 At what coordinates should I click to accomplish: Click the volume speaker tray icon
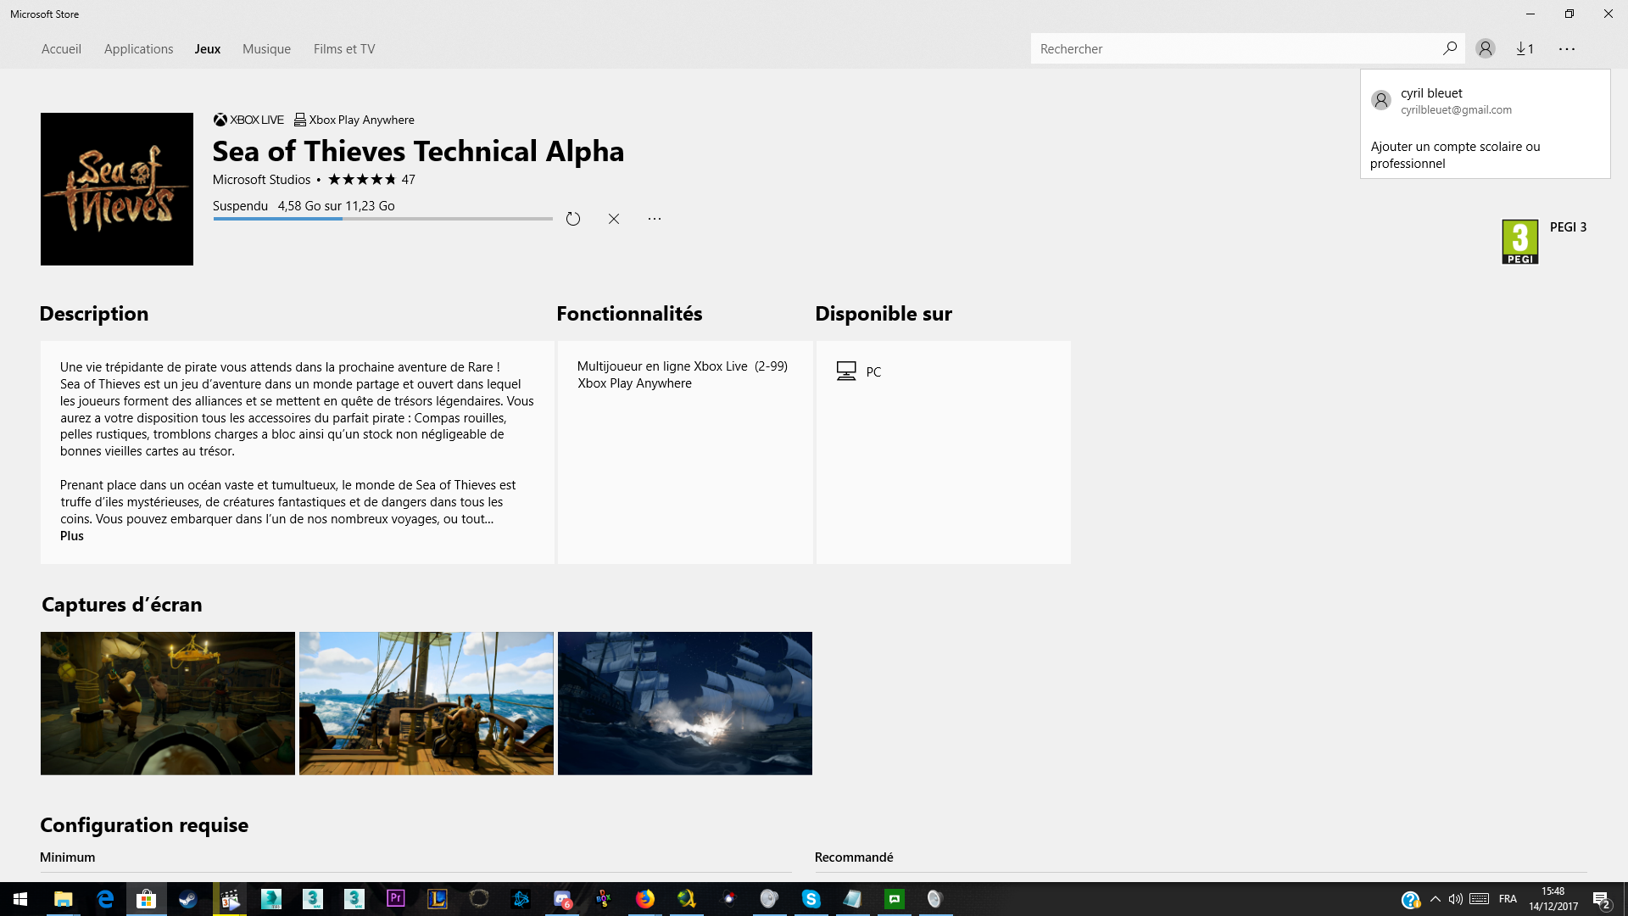coord(1456,899)
